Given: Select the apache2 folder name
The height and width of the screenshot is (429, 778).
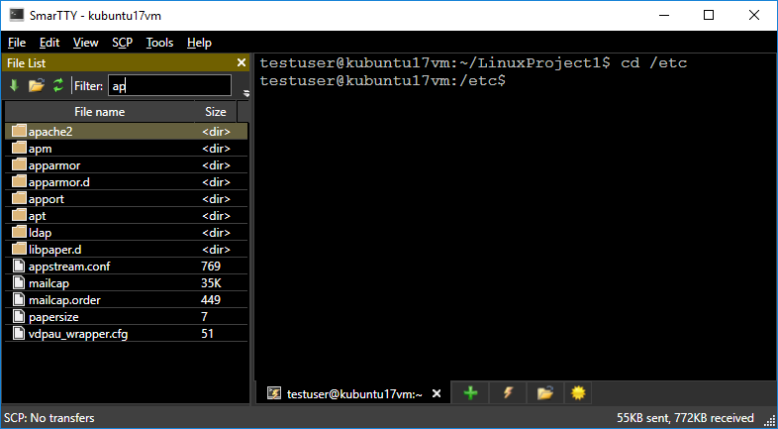Looking at the screenshot, I should point(50,132).
